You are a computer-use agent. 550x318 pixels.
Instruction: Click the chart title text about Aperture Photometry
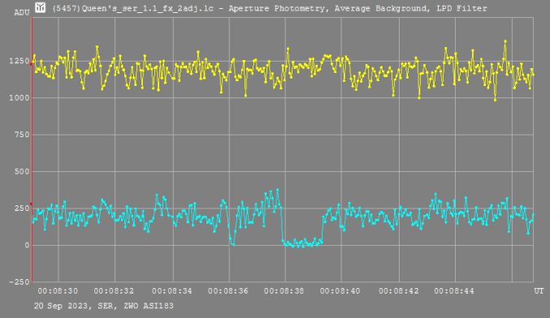pos(270,8)
